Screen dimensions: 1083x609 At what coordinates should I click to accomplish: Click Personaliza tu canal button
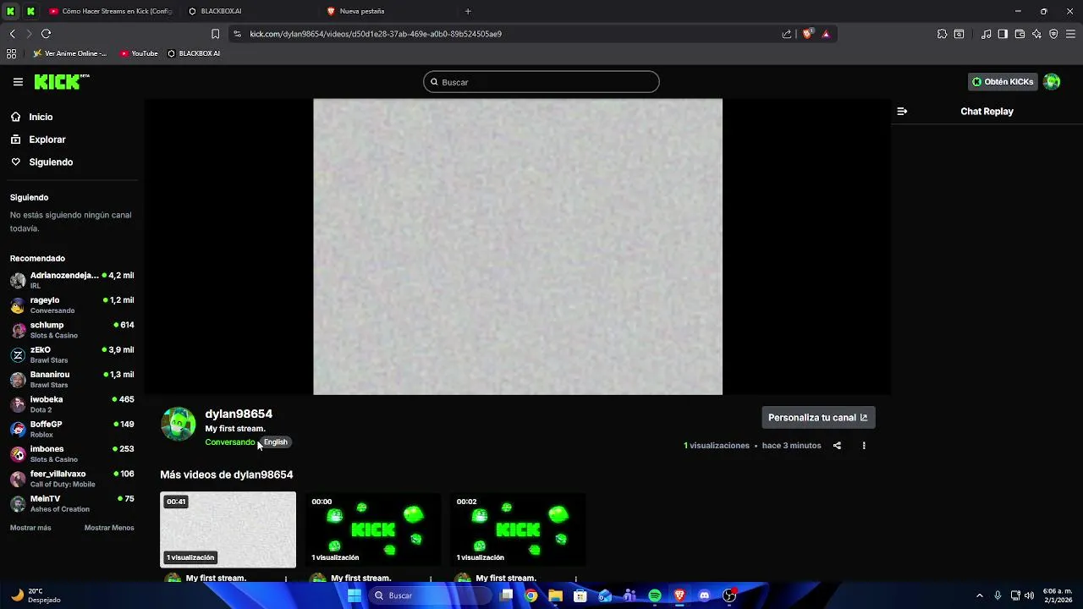click(x=818, y=418)
